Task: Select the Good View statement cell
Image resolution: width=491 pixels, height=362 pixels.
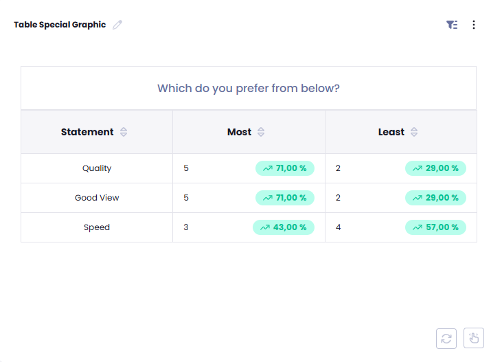Action: coord(97,198)
